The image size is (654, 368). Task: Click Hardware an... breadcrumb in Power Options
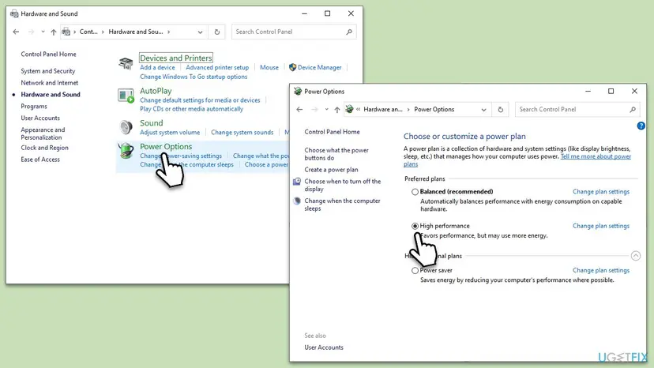[383, 109]
